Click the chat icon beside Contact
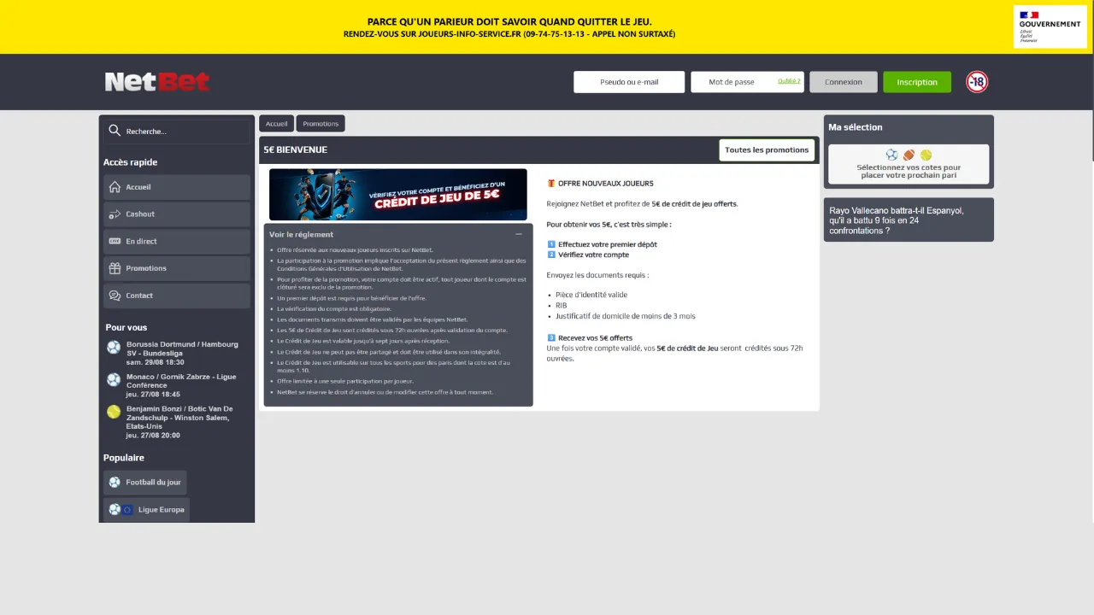Viewport: 1094px width, 615px height. click(x=115, y=296)
